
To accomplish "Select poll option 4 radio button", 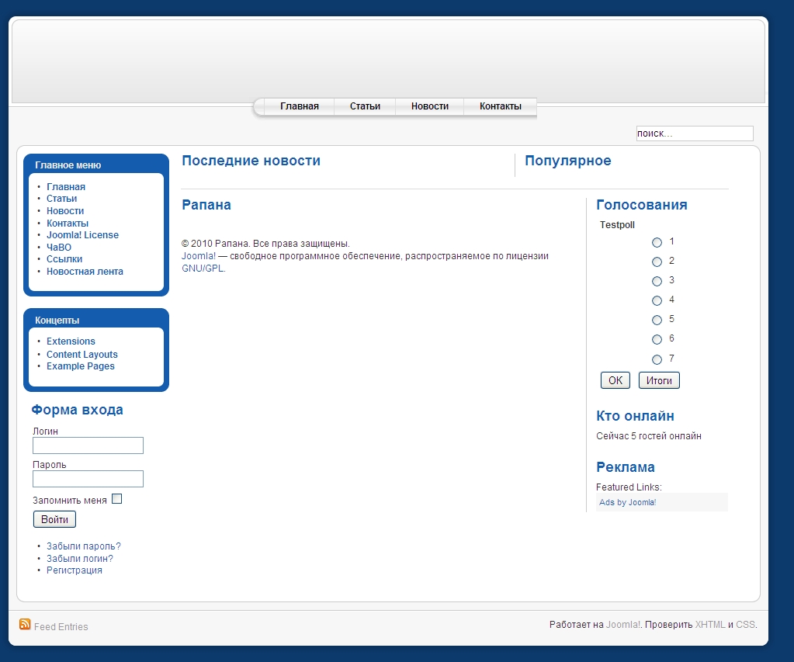I will coord(657,301).
